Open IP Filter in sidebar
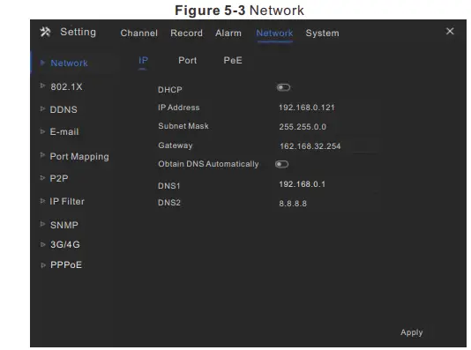Viewport: 471px width, 350px height. (x=67, y=201)
